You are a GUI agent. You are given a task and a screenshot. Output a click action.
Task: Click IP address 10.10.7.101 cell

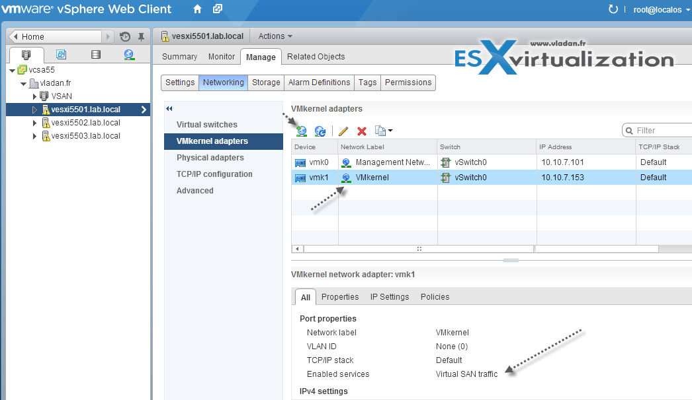point(563,162)
